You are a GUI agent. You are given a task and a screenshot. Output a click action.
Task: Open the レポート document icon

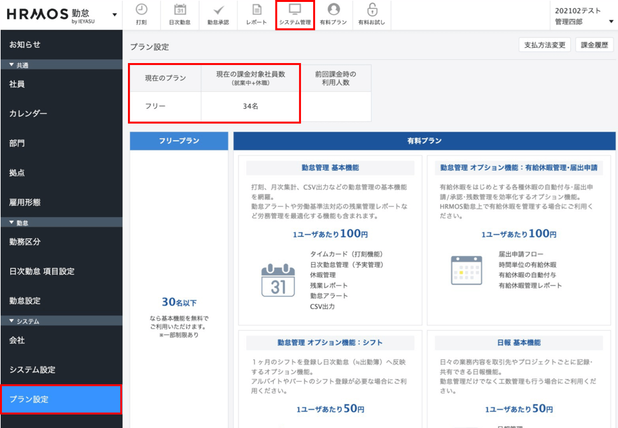pyautogui.click(x=256, y=10)
